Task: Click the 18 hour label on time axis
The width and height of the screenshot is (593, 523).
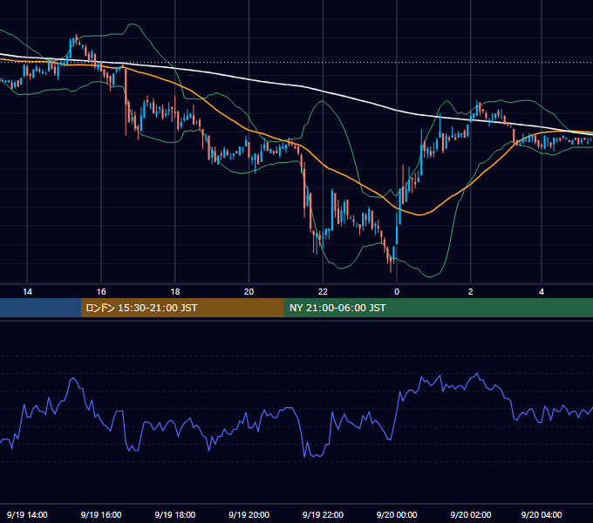Action: [x=175, y=292]
